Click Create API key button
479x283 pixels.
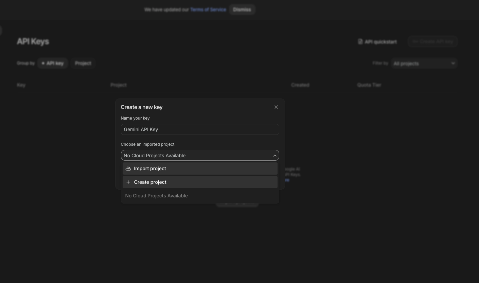click(432, 41)
